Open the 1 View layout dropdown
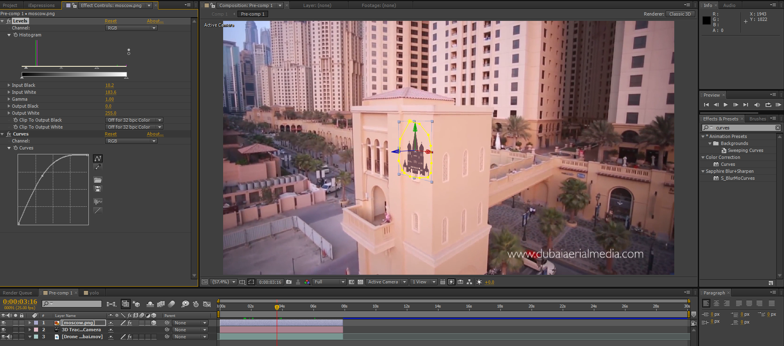Screen dimensions: 784x346 423,282
